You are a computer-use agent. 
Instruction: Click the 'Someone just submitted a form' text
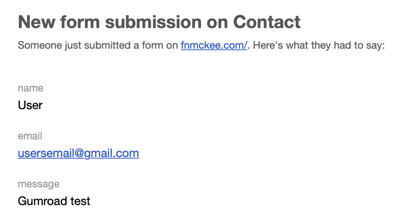tap(90, 45)
